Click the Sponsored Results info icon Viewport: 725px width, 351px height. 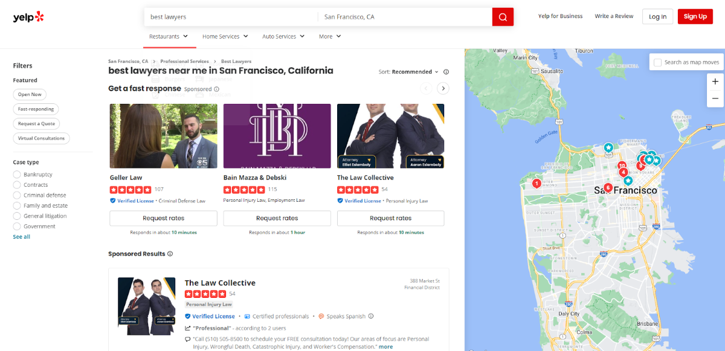coord(170,254)
